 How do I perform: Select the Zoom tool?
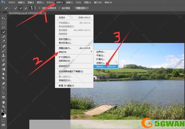click(4, 107)
